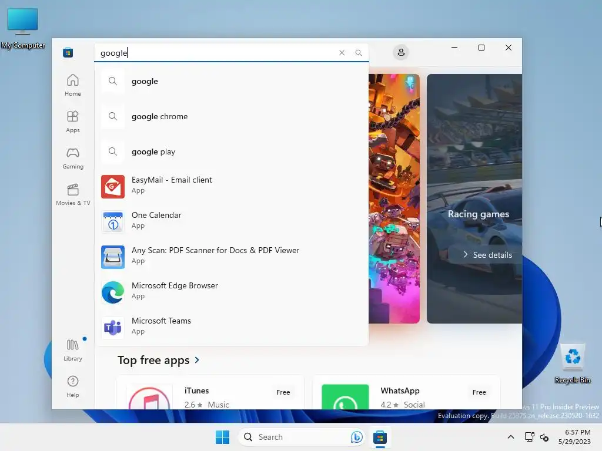Select the My Computer desktop icon
Image resolution: width=602 pixels, height=451 pixels.
[23, 29]
